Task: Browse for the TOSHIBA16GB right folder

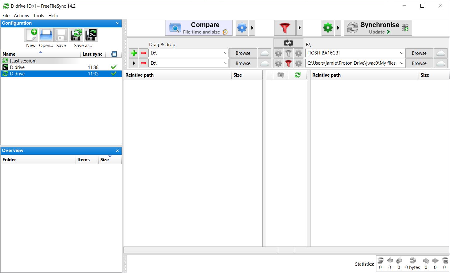Action: tap(419, 53)
